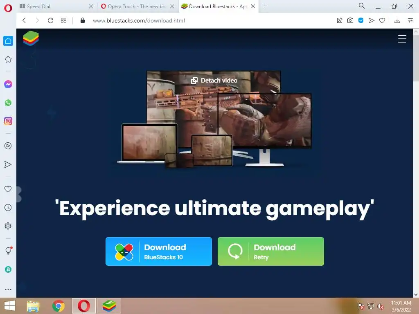419x314 pixels.
Task: Open the Easy Setup menu
Action: point(410,20)
